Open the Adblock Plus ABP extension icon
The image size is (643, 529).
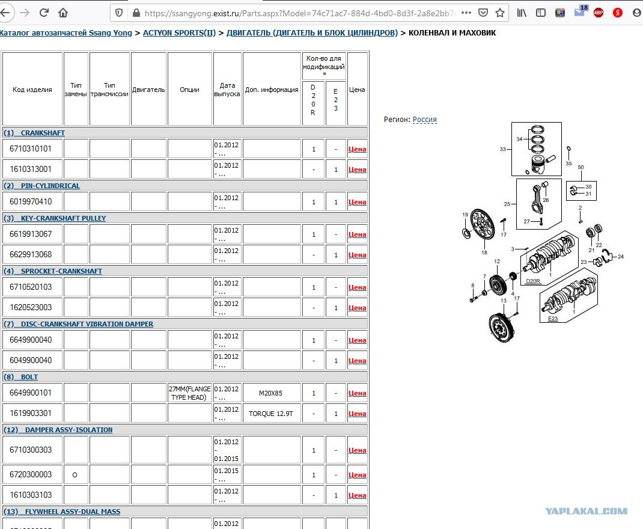pos(599,13)
